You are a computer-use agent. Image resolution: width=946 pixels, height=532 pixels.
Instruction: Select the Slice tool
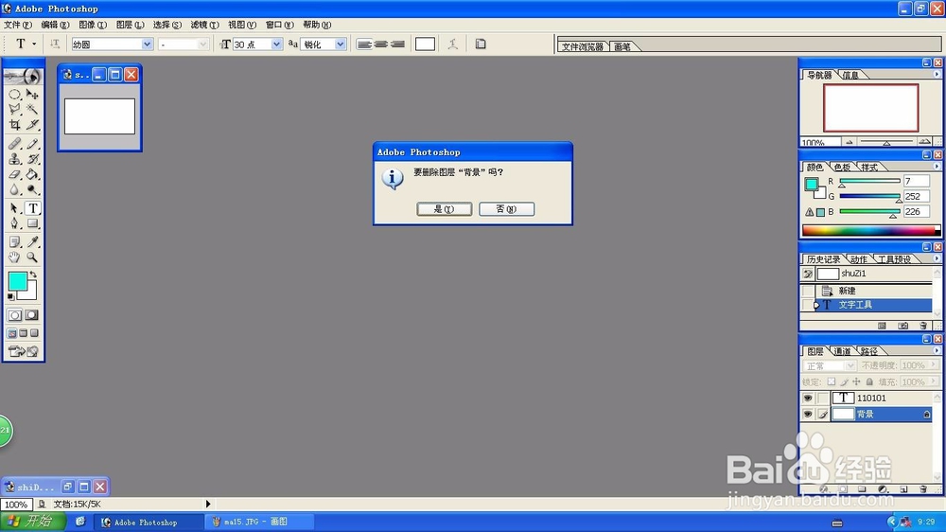[x=32, y=125]
